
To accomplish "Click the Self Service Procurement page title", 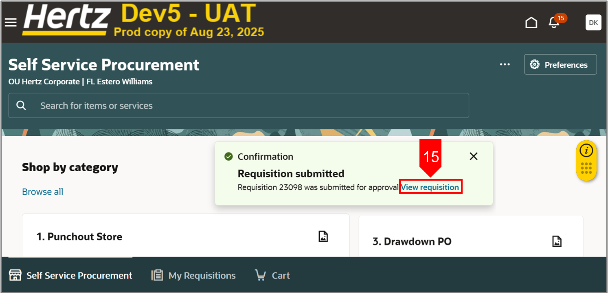I will pyautogui.click(x=104, y=65).
